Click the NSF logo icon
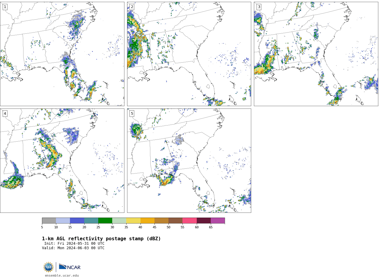The height and width of the screenshot is (279, 381). click(x=49, y=267)
